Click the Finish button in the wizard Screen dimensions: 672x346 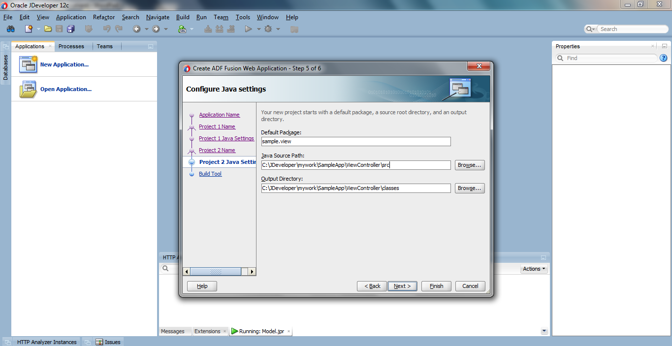tap(436, 286)
